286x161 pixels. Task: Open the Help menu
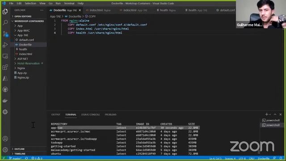(x=80, y=3)
